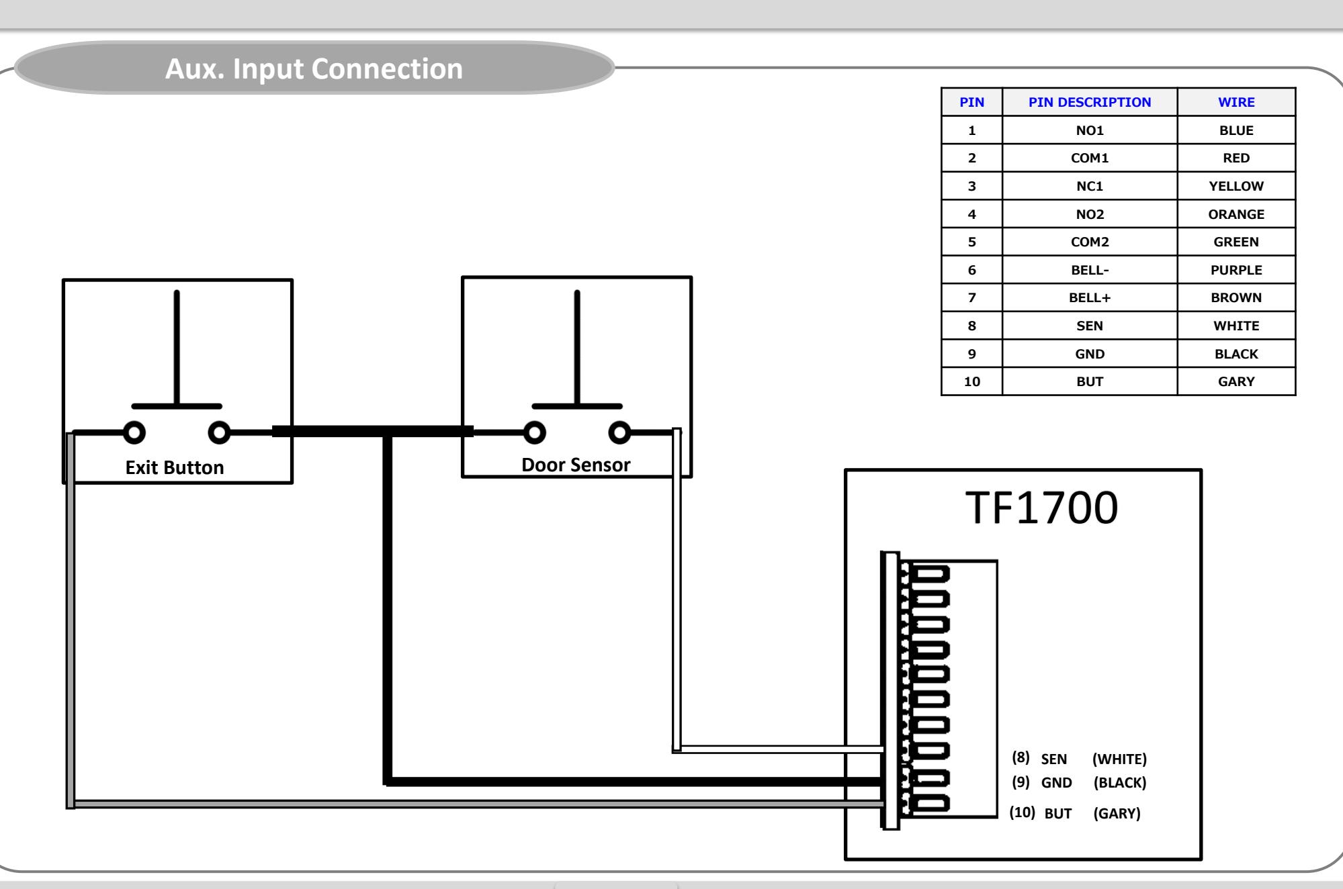Image resolution: width=1343 pixels, height=889 pixels.
Task: Click the GREEN wire cell
Action: tap(1236, 242)
